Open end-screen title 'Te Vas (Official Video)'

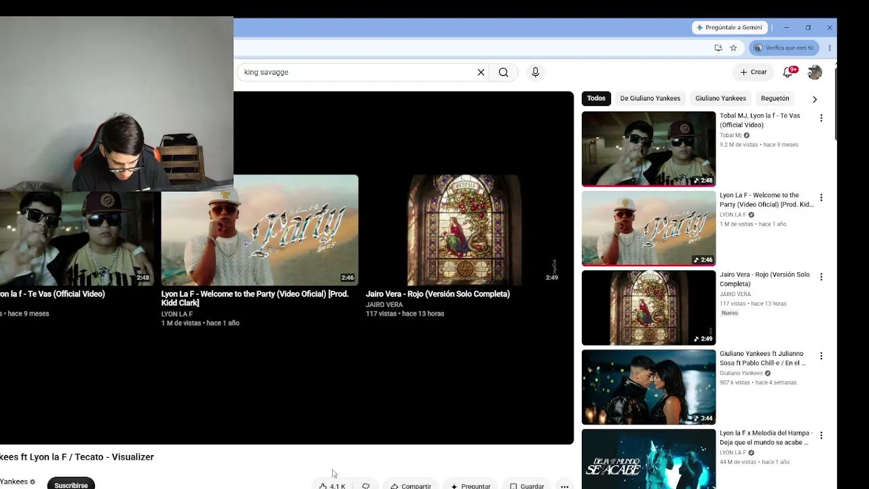[x=52, y=294]
